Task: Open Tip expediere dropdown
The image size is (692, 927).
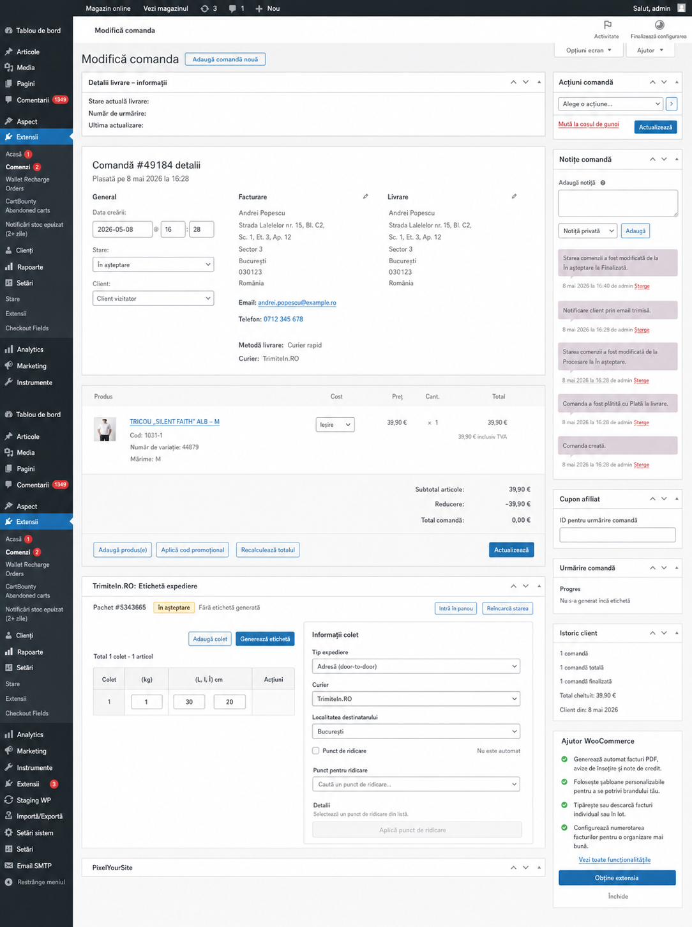Action: click(x=416, y=666)
